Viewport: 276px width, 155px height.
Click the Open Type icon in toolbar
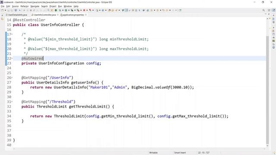pyautogui.click(x=109, y=10)
